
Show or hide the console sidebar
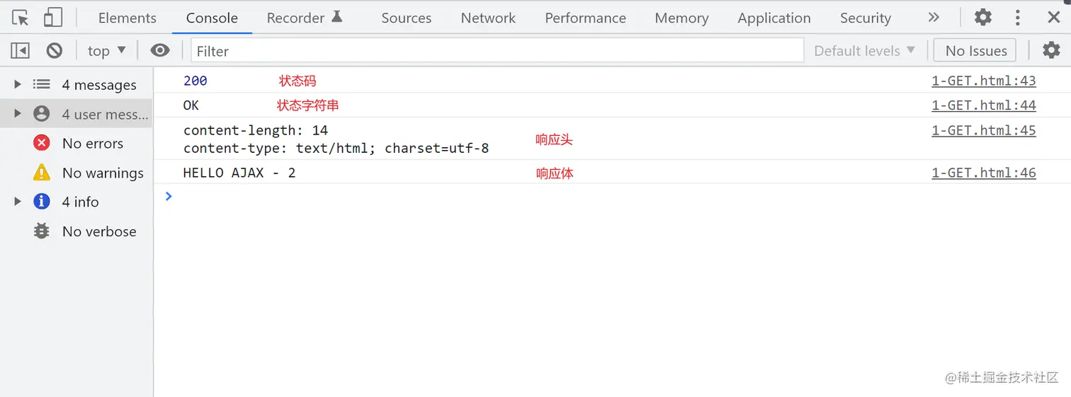(21, 50)
